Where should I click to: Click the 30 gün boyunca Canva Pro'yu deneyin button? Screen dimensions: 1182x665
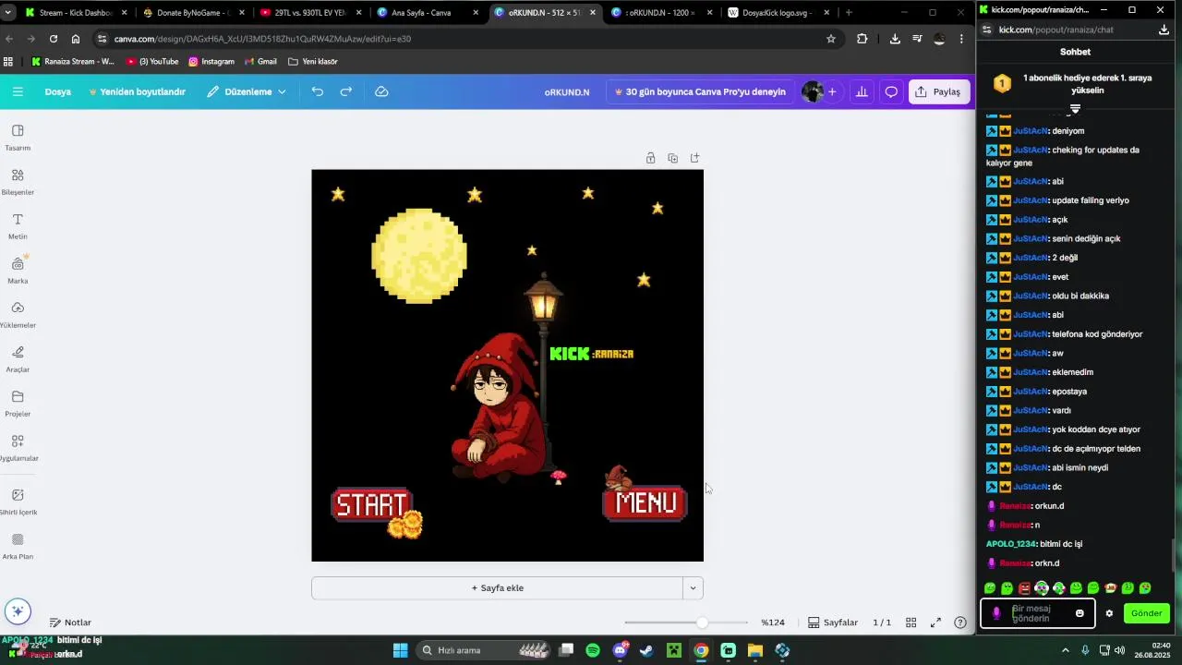point(699,91)
